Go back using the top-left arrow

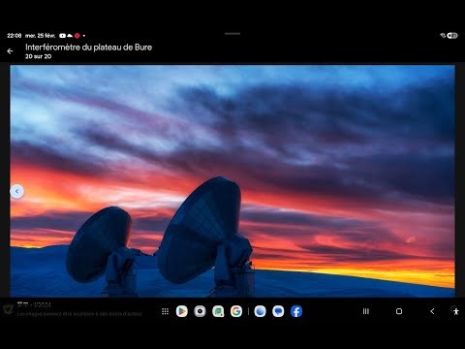tap(10, 51)
